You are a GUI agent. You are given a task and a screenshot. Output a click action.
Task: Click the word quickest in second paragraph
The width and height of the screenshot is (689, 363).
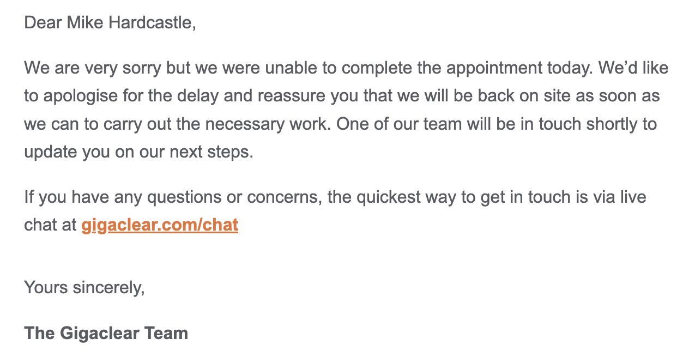pos(390,197)
